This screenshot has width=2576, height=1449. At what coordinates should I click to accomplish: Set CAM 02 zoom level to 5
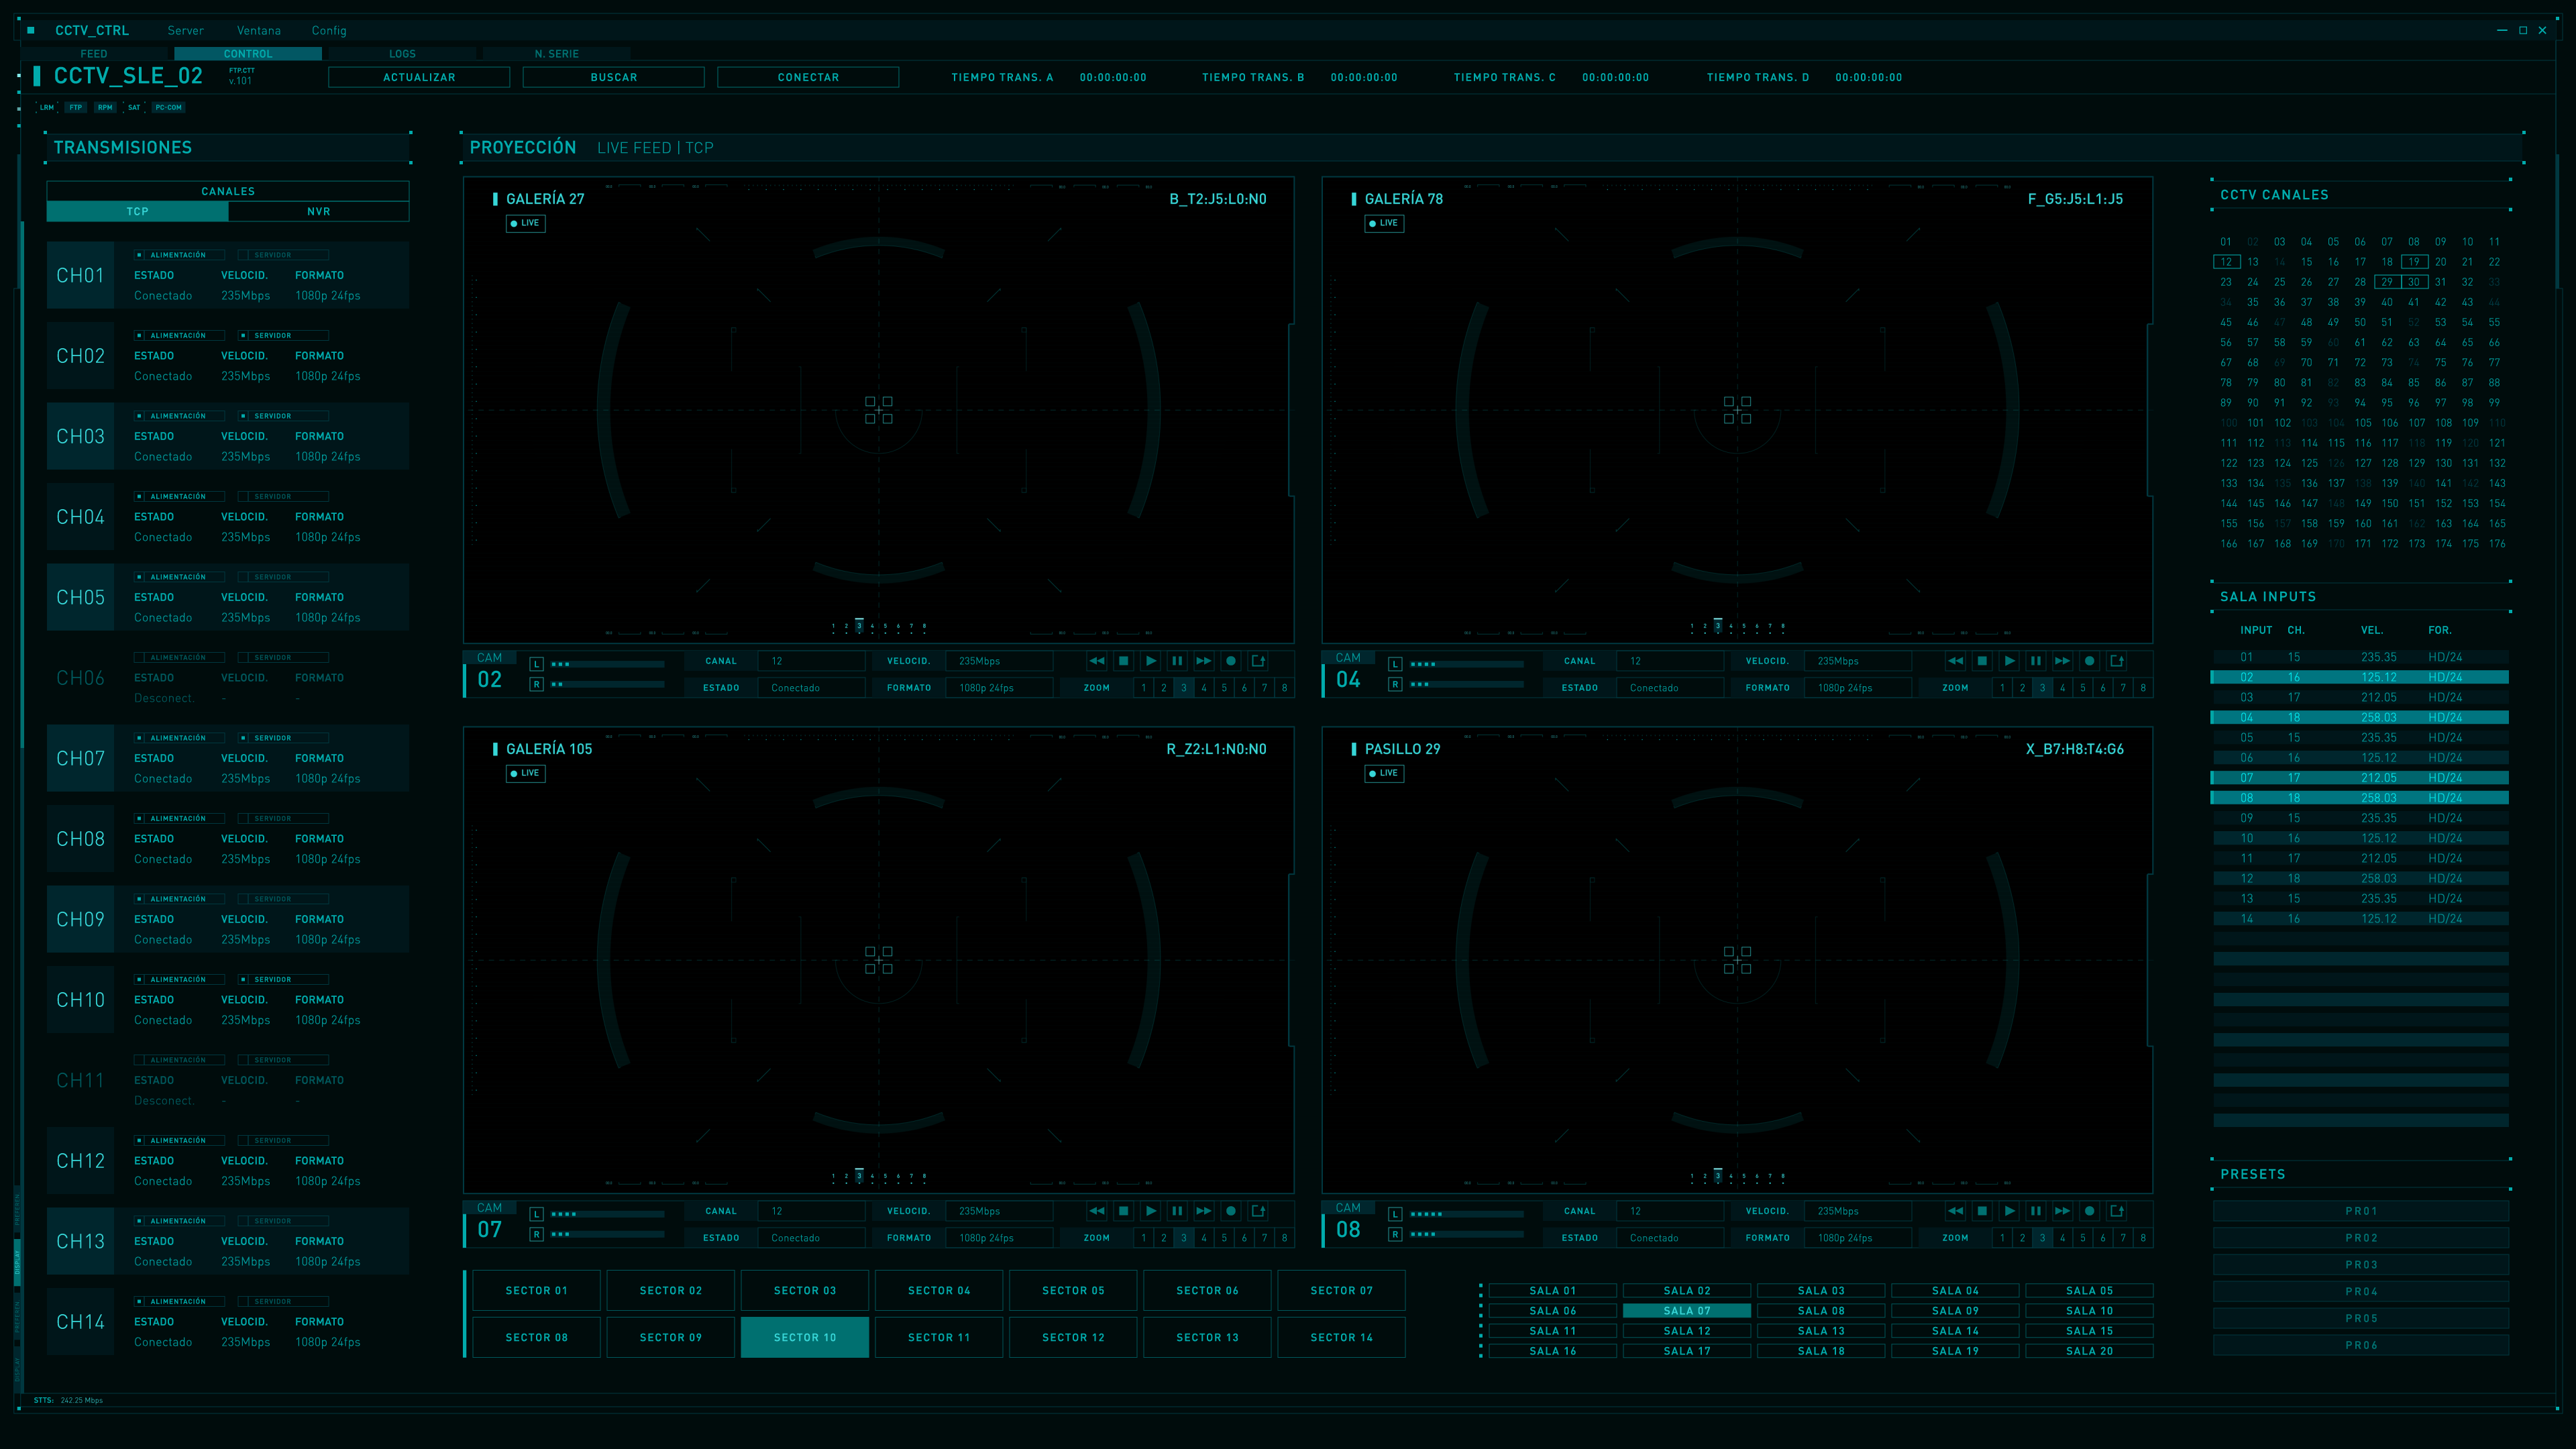(x=1224, y=688)
